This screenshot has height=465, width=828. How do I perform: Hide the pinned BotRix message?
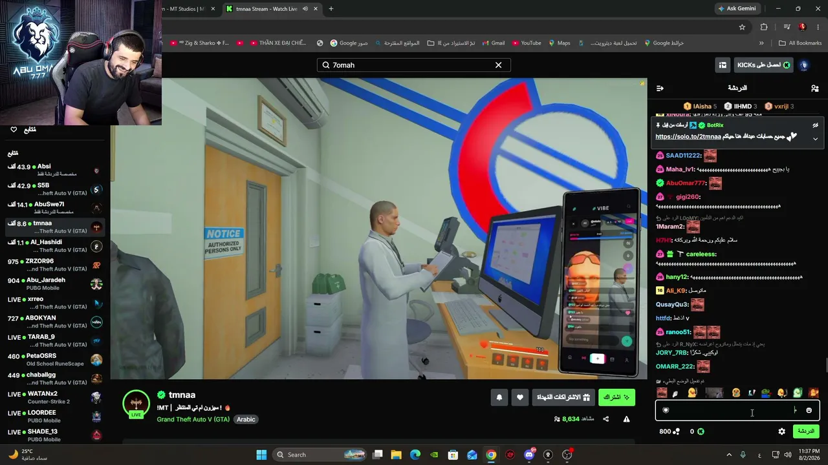click(x=815, y=125)
